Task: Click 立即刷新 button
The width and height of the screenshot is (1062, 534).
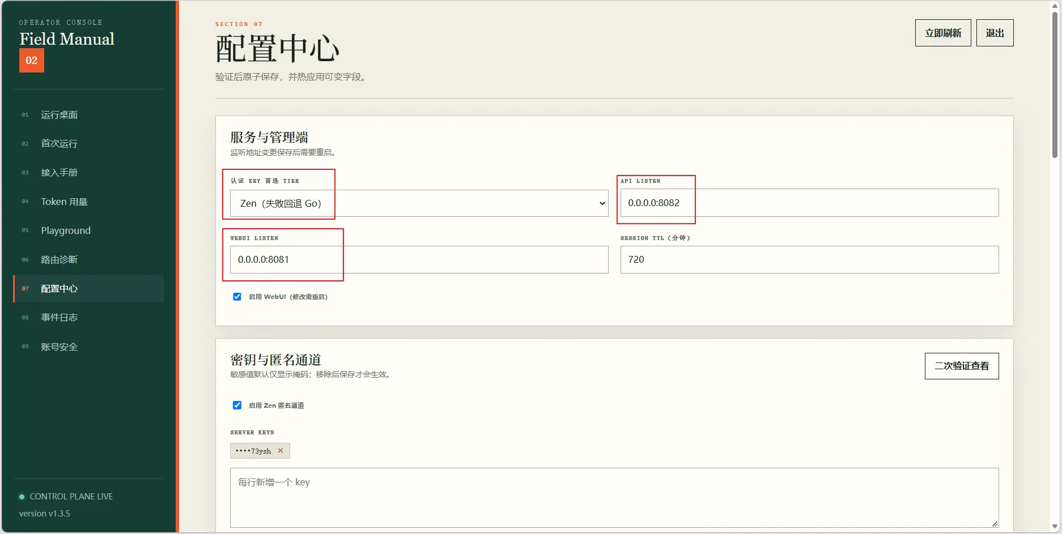Action: 943,33
